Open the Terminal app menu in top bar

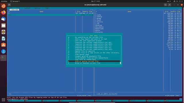click(15, 1)
